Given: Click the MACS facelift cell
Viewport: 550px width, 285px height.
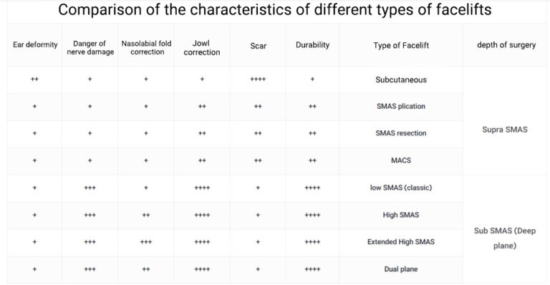Looking at the screenshot, I should point(401,160).
